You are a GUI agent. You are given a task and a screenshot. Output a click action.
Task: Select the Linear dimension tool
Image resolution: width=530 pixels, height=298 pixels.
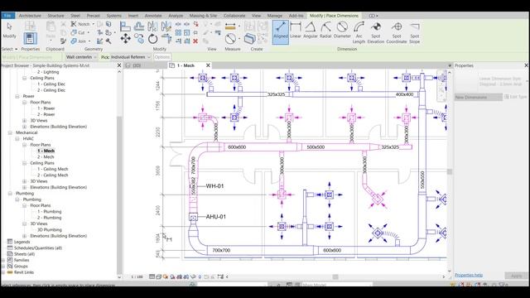pyautogui.click(x=296, y=30)
